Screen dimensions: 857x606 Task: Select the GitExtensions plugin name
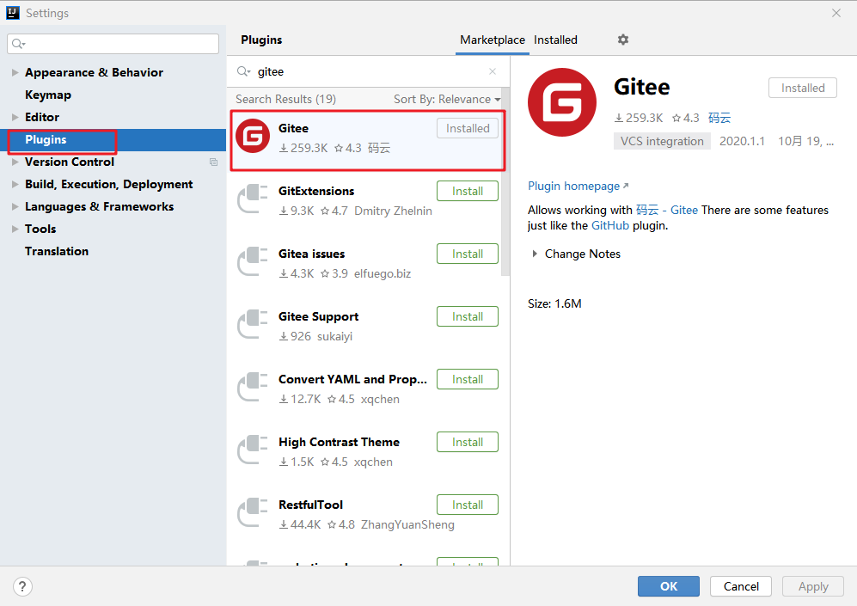pos(316,191)
